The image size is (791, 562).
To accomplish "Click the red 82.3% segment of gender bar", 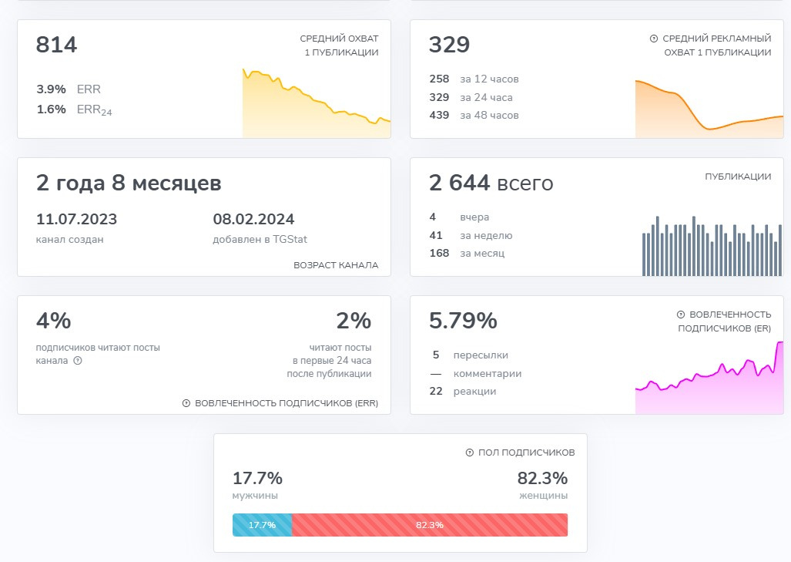I will pyautogui.click(x=430, y=525).
